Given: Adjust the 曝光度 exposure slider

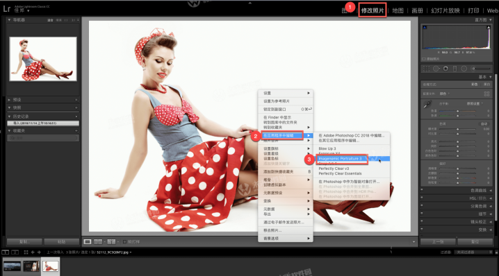Looking at the screenshot, I should (457, 129).
